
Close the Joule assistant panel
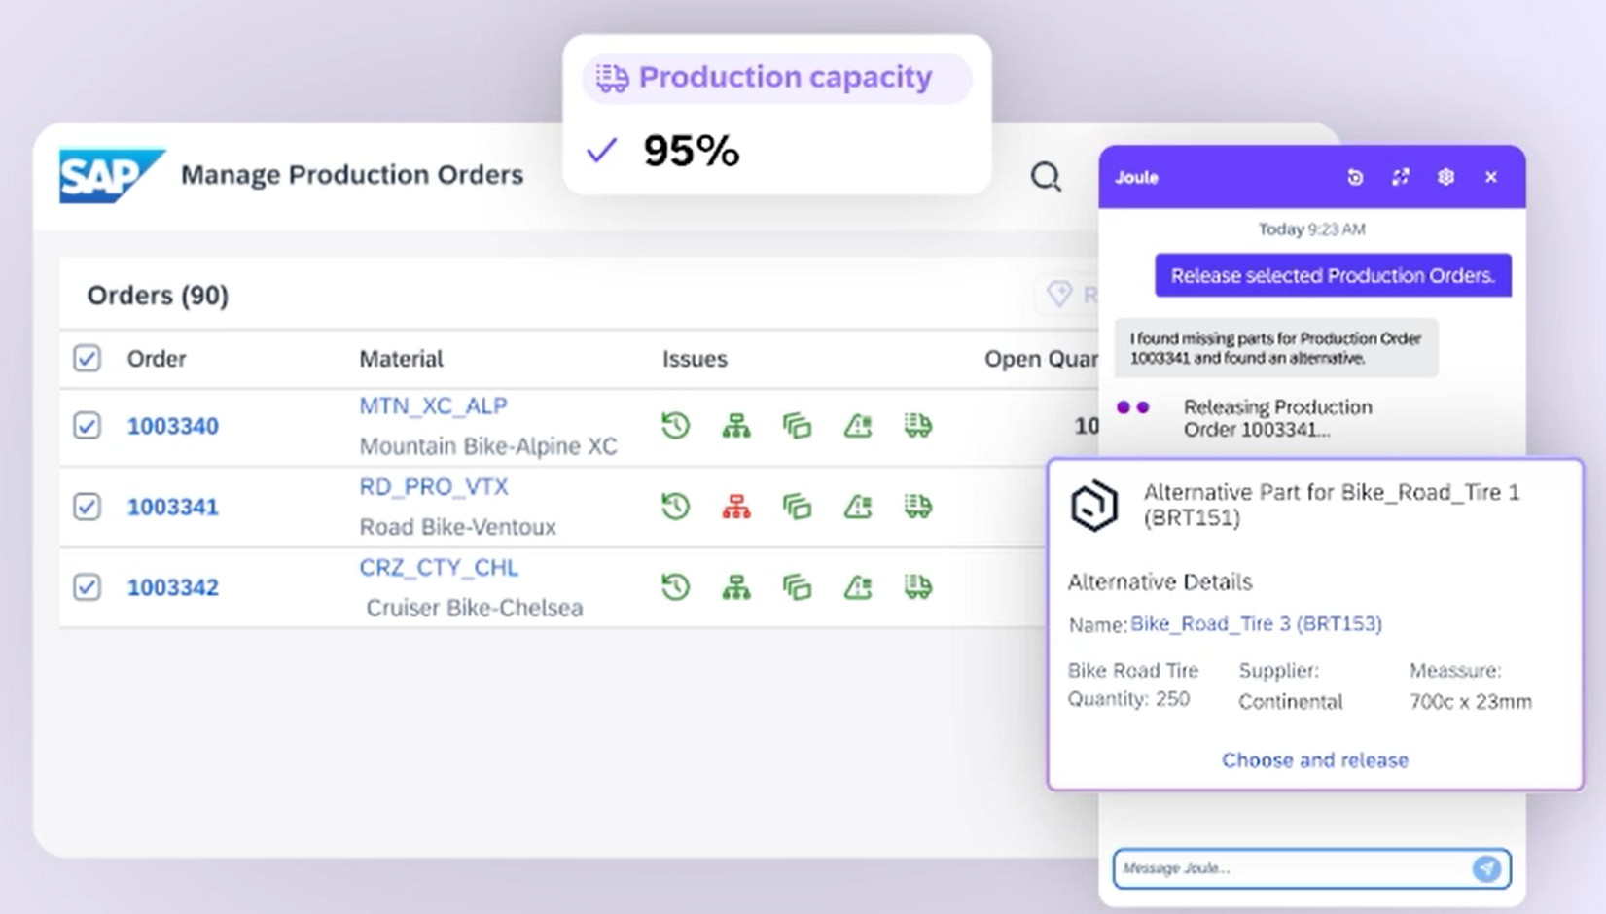(x=1490, y=177)
